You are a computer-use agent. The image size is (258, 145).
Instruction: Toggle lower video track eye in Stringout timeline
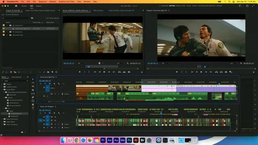[x=55, y=120]
